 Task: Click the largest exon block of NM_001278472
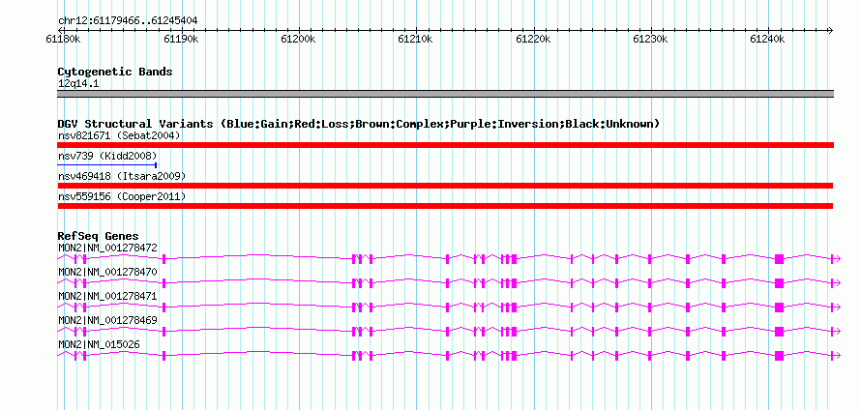pyautogui.click(x=779, y=259)
